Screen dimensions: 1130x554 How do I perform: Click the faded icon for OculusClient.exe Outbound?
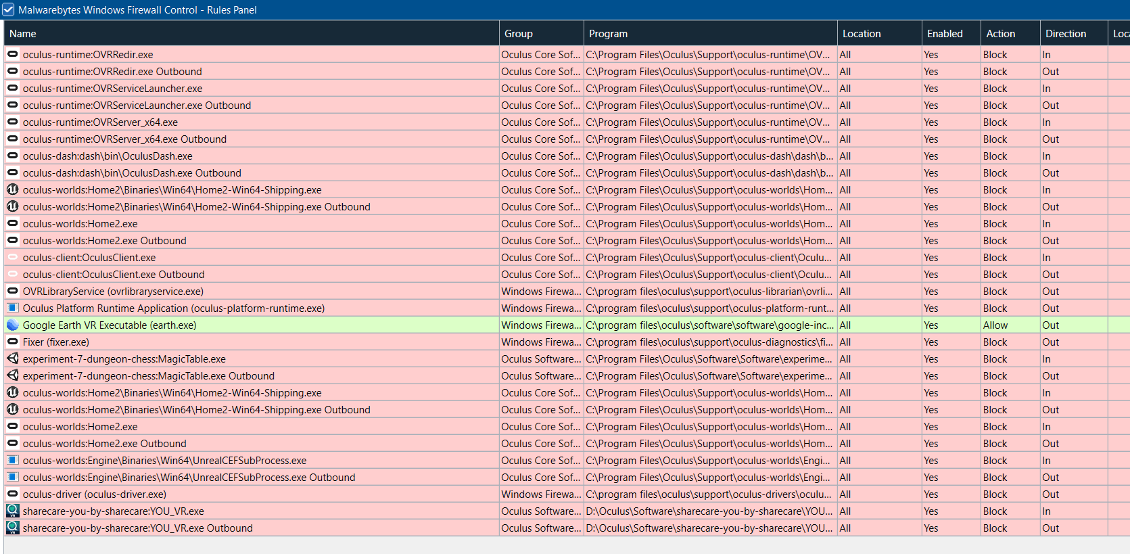pyautogui.click(x=12, y=274)
